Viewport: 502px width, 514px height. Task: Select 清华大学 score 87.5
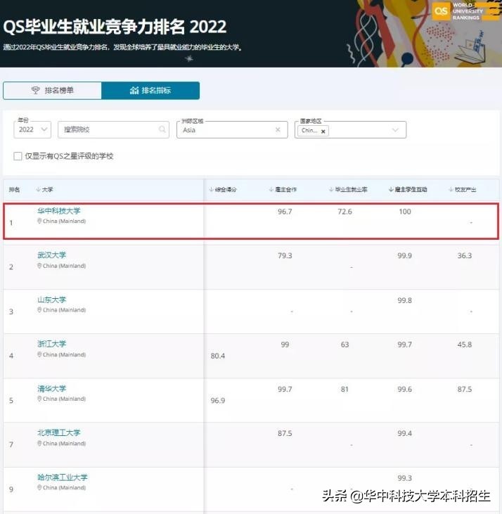click(x=465, y=389)
